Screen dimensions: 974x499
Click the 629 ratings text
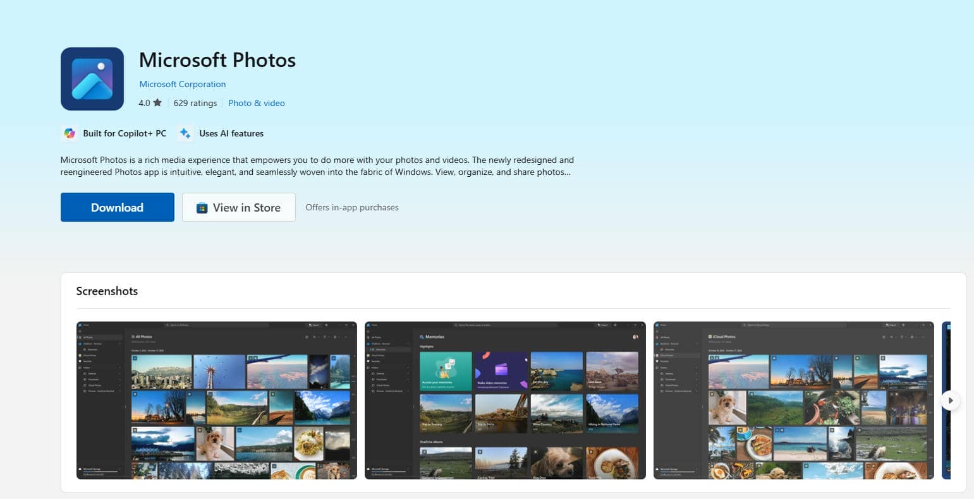coord(195,103)
